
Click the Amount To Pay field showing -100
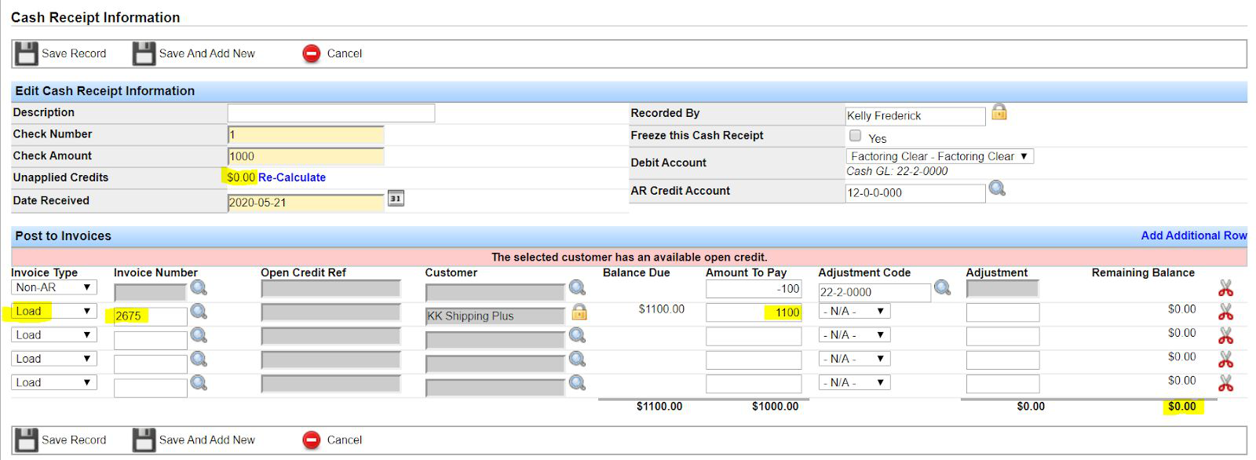[x=754, y=289]
